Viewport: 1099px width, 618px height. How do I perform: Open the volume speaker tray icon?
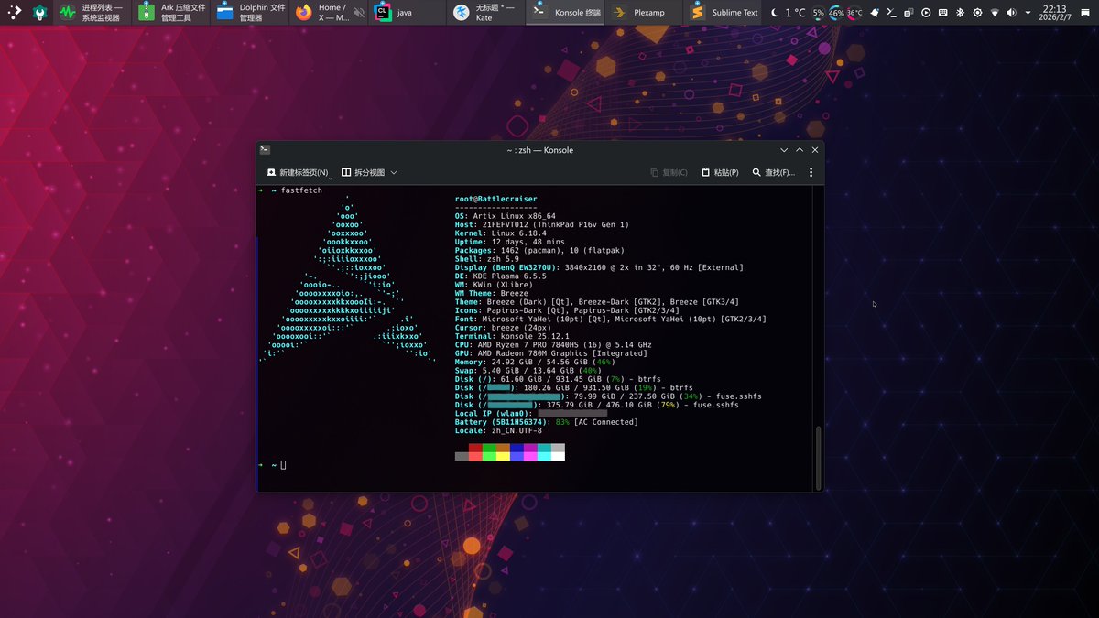1011,13
